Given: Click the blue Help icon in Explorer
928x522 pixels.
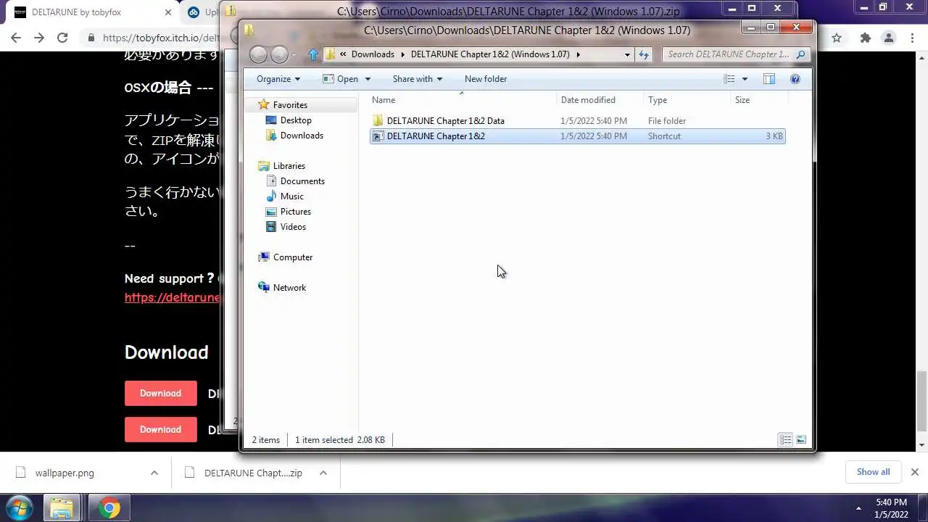Looking at the screenshot, I should coord(795,79).
